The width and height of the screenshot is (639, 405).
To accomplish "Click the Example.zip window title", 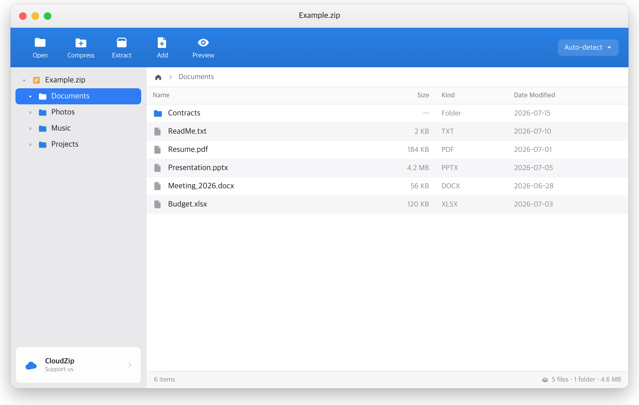I will [319, 15].
